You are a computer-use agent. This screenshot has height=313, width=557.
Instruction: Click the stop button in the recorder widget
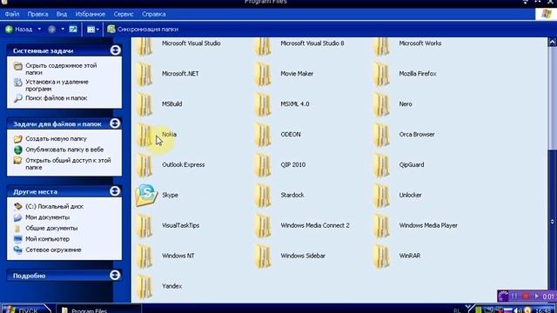(x=526, y=296)
